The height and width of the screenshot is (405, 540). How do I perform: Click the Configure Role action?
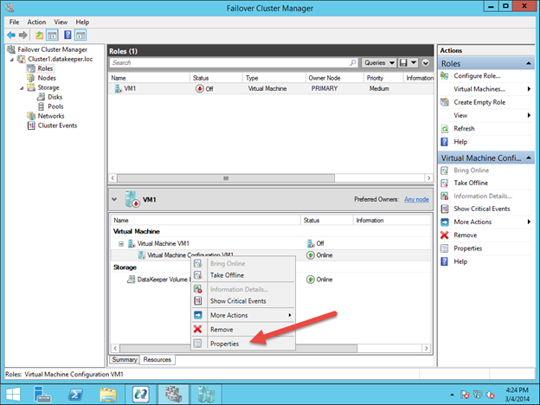(477, 76)
